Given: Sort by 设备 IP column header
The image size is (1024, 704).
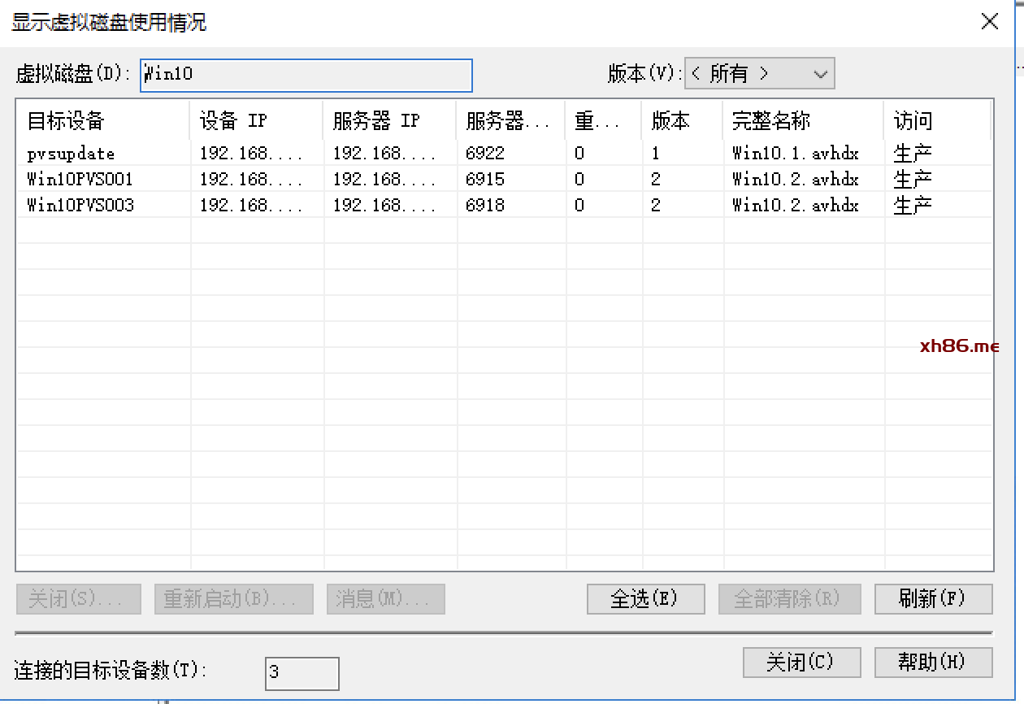Looking at the screenshot, I should pos(255,121).
